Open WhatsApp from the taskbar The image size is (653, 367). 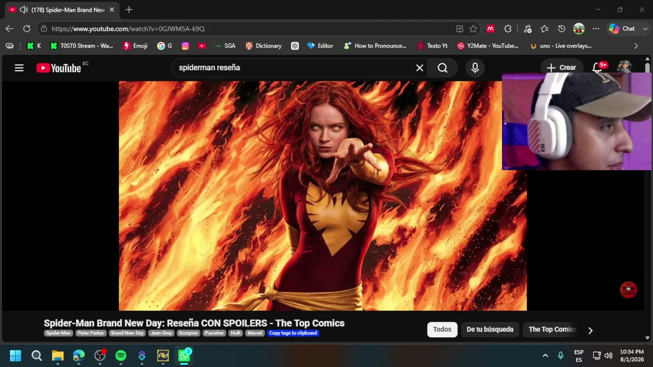(x=184, y=355)
